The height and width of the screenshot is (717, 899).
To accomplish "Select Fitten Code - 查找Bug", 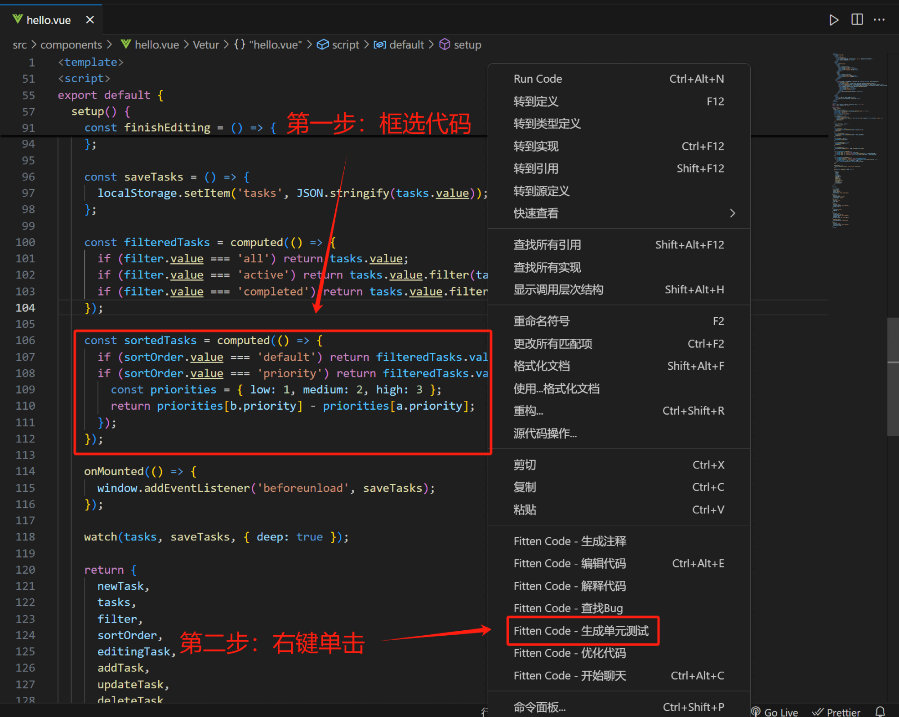I will [x=619, y=608].
